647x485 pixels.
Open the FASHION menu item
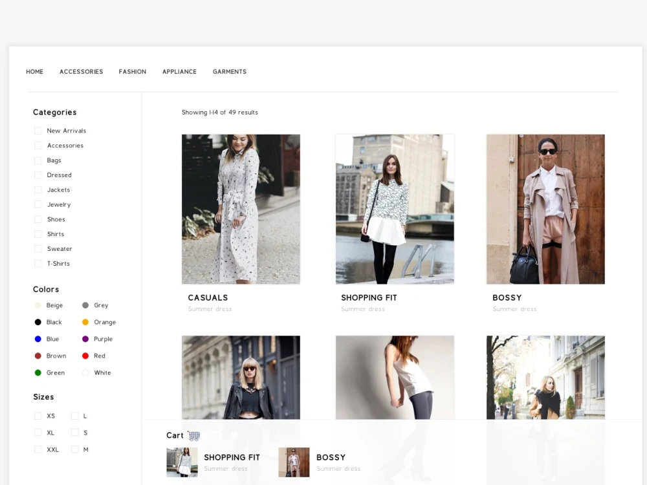point(133,72)
